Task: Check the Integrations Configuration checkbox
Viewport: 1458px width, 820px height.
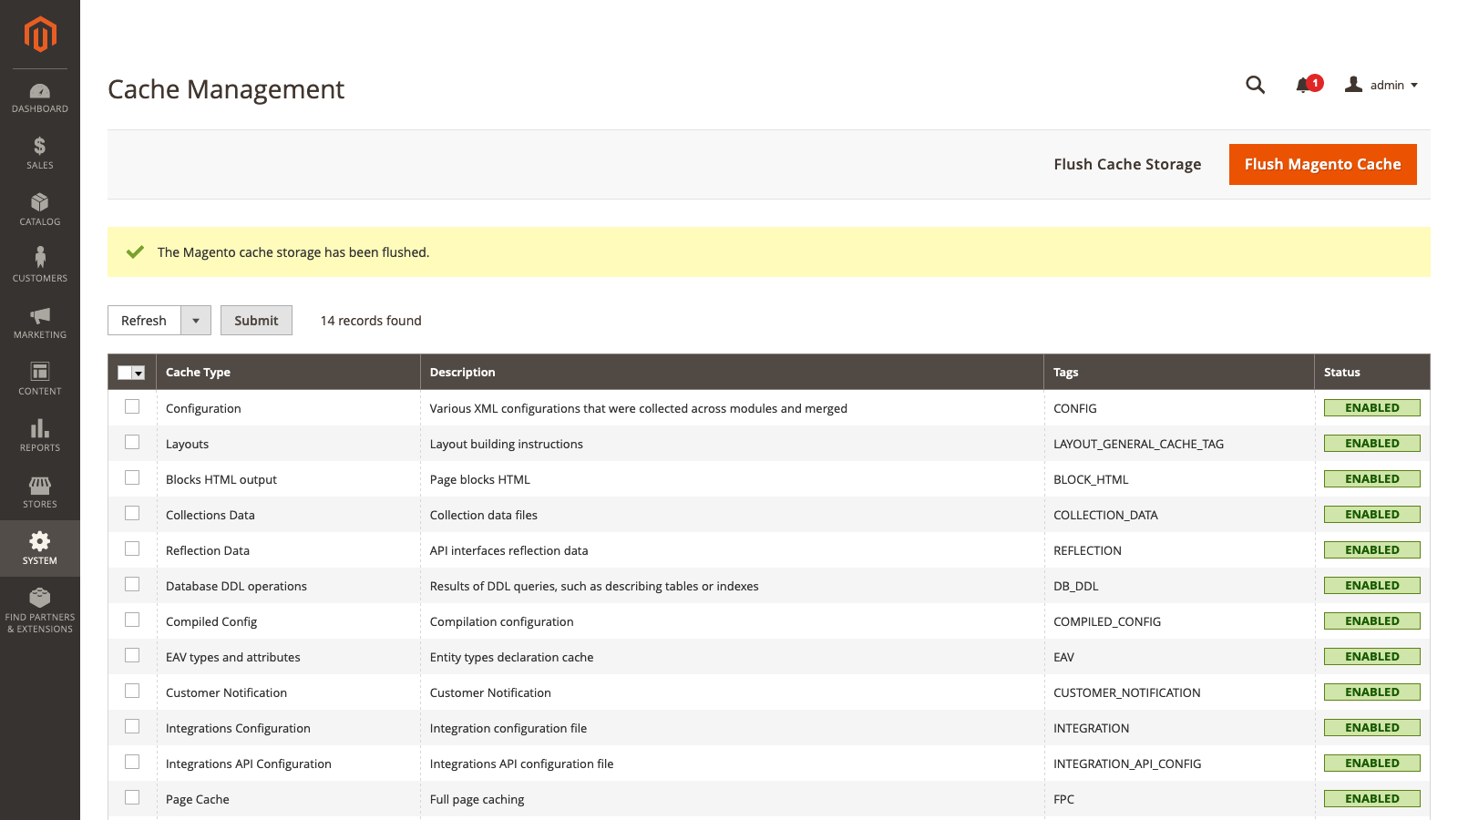Action: (x=132, y=726)
